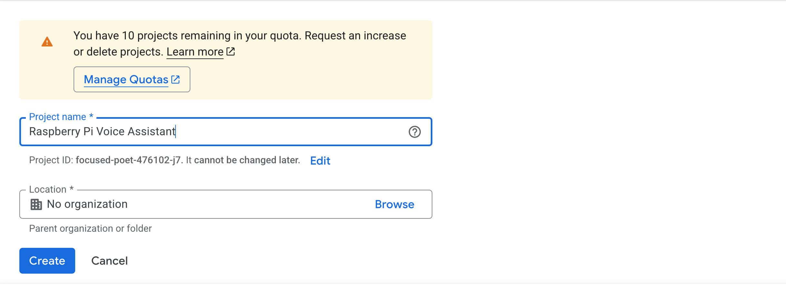Click the organization building icon in Location
786x293 pixels.
pyautogui.click(x=36, y=204)
